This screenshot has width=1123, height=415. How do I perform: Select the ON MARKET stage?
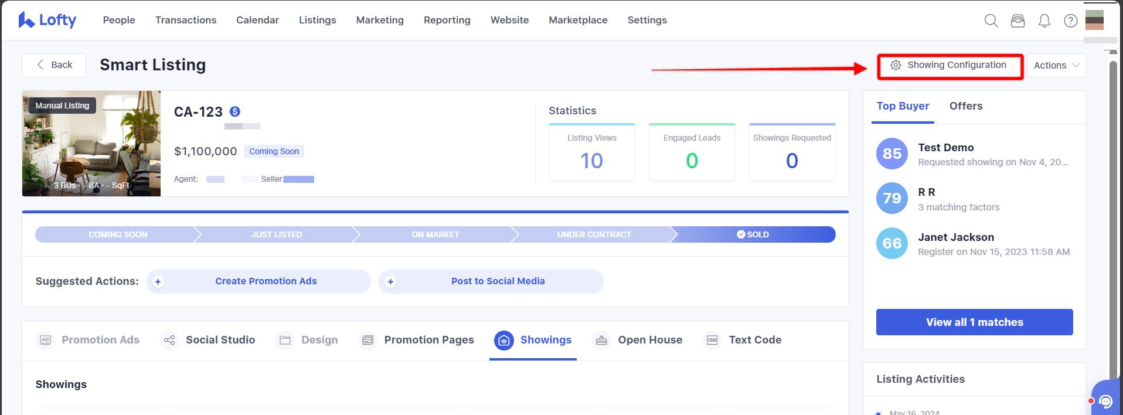(x=435, y=234)
